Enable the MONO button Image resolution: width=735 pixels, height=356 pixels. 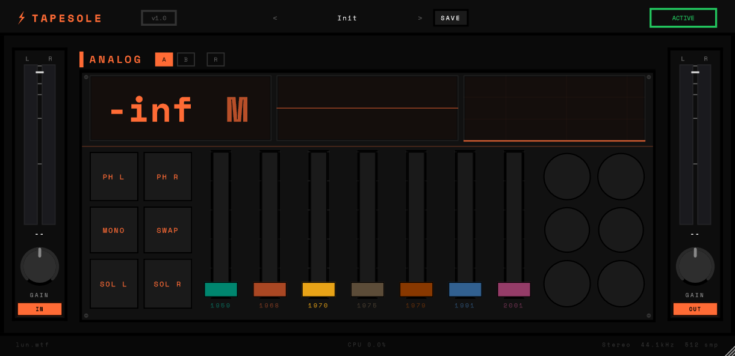[x=114, y=230]
